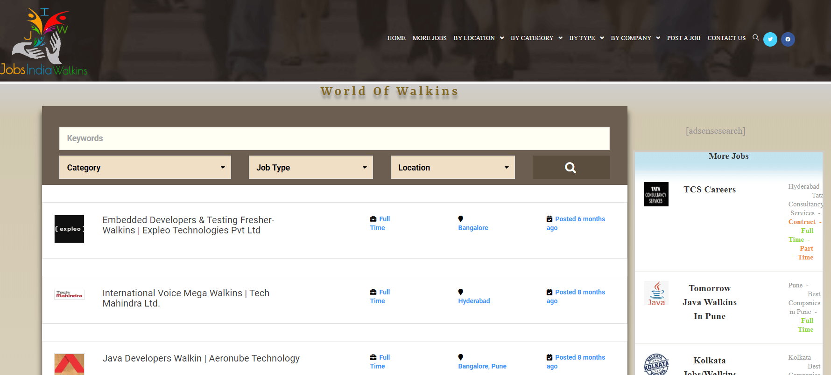Click calendar icon in the Aeronube row
The height and width of the screenshot is (375, 831).
(549, 357)
